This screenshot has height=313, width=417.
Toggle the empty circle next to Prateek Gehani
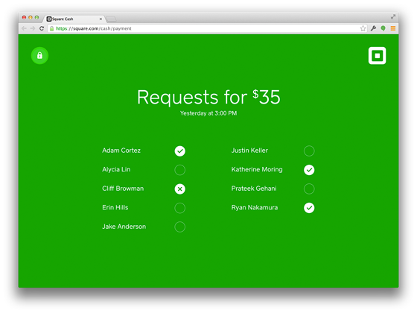[x=309, y=189]
